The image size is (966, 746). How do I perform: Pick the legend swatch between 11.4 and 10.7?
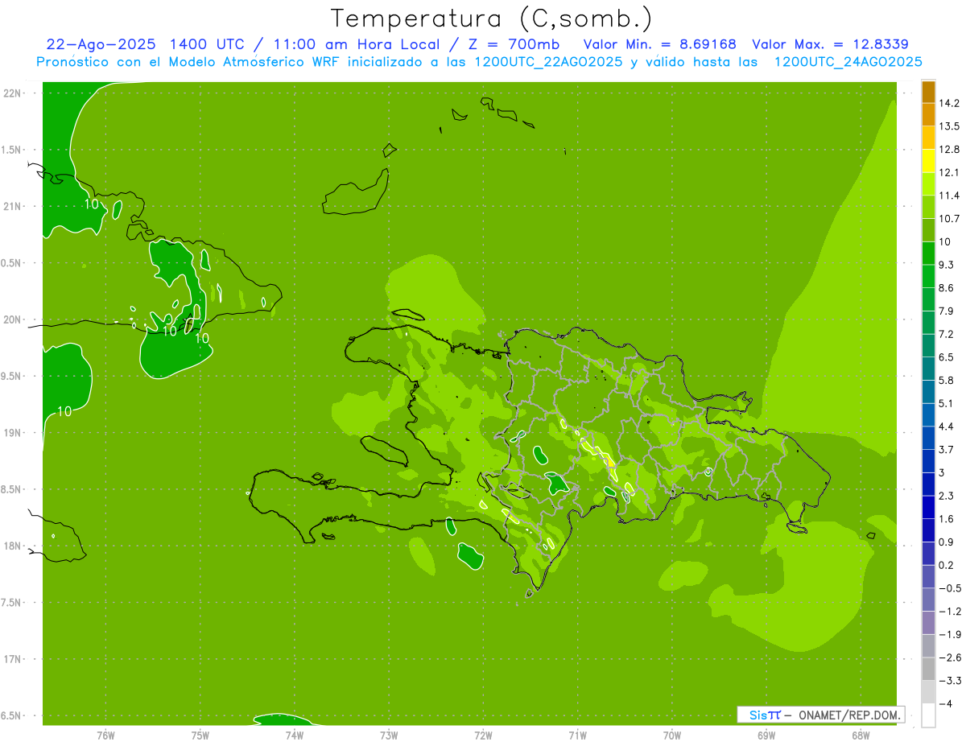tap(928, 207)
